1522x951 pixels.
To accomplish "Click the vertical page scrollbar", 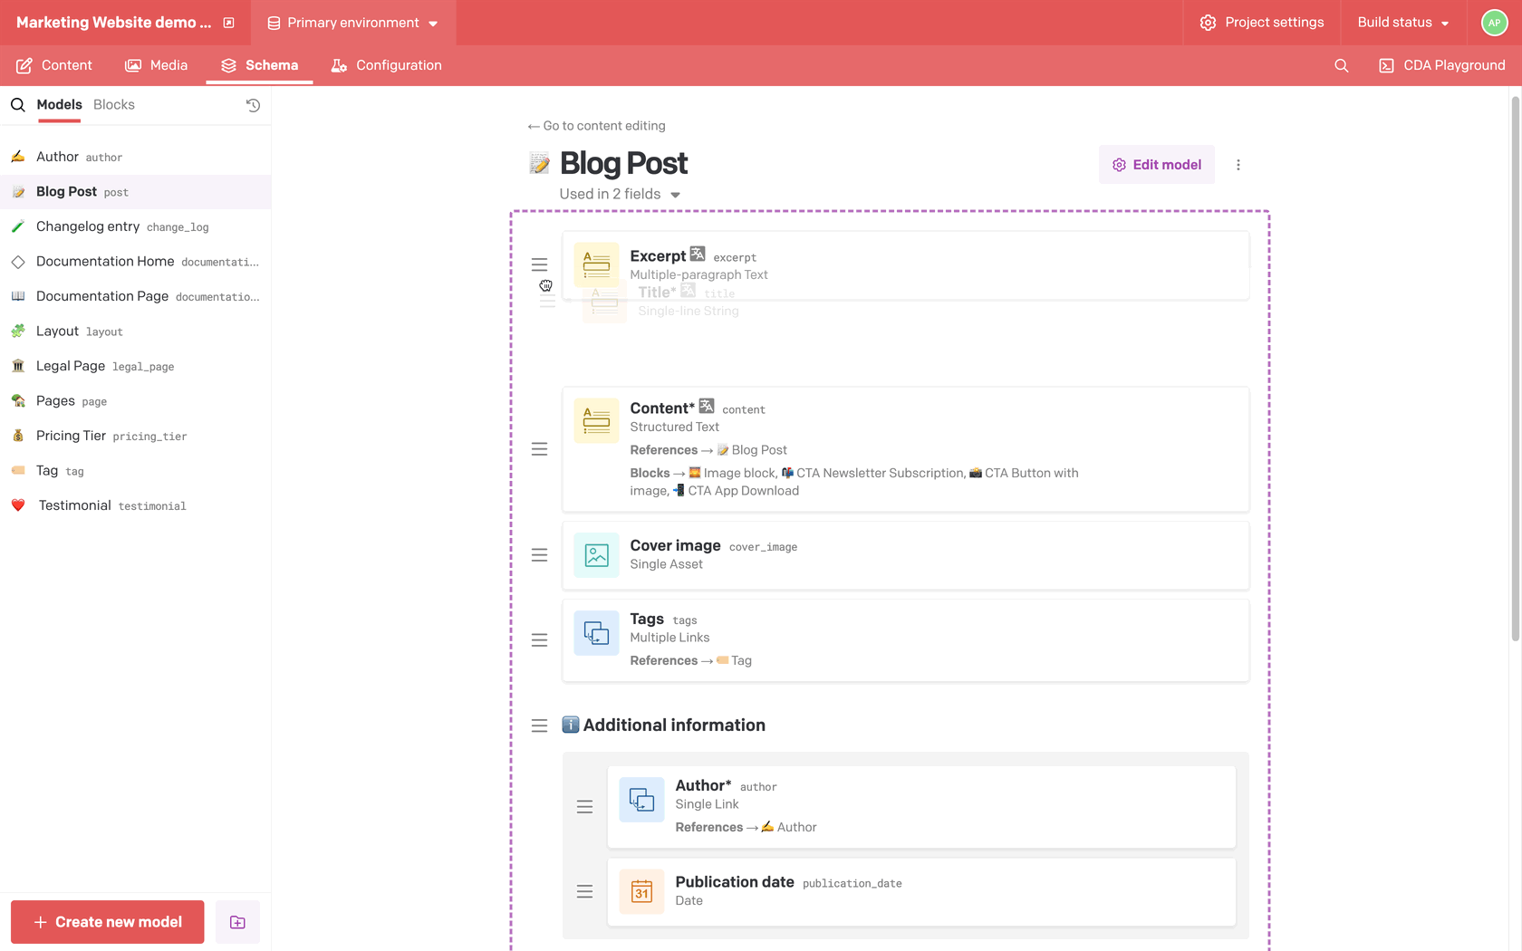I will click(1515, 362).
